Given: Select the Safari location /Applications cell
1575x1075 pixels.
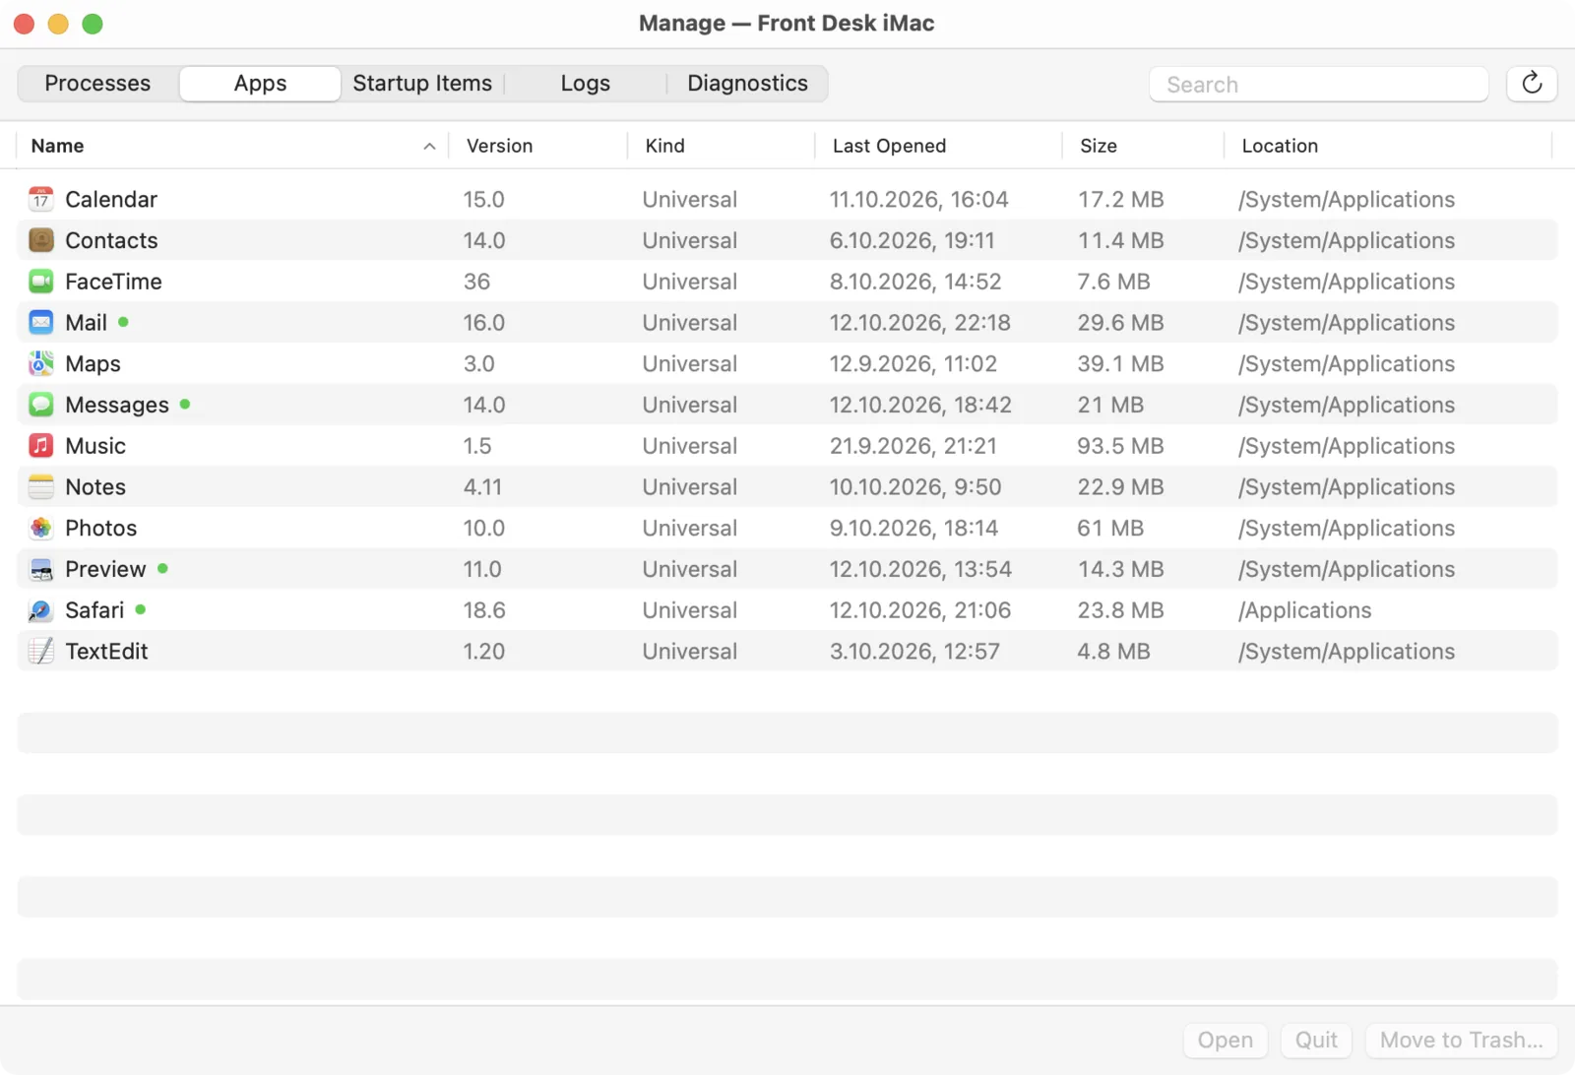Looking at the screenshot, I should point(1304,610).
